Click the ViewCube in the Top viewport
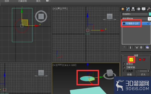This screenshot has height=94, width=151. click(x=41, y=16)
